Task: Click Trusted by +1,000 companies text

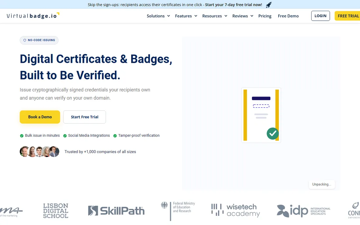Action: coord(100,152)
